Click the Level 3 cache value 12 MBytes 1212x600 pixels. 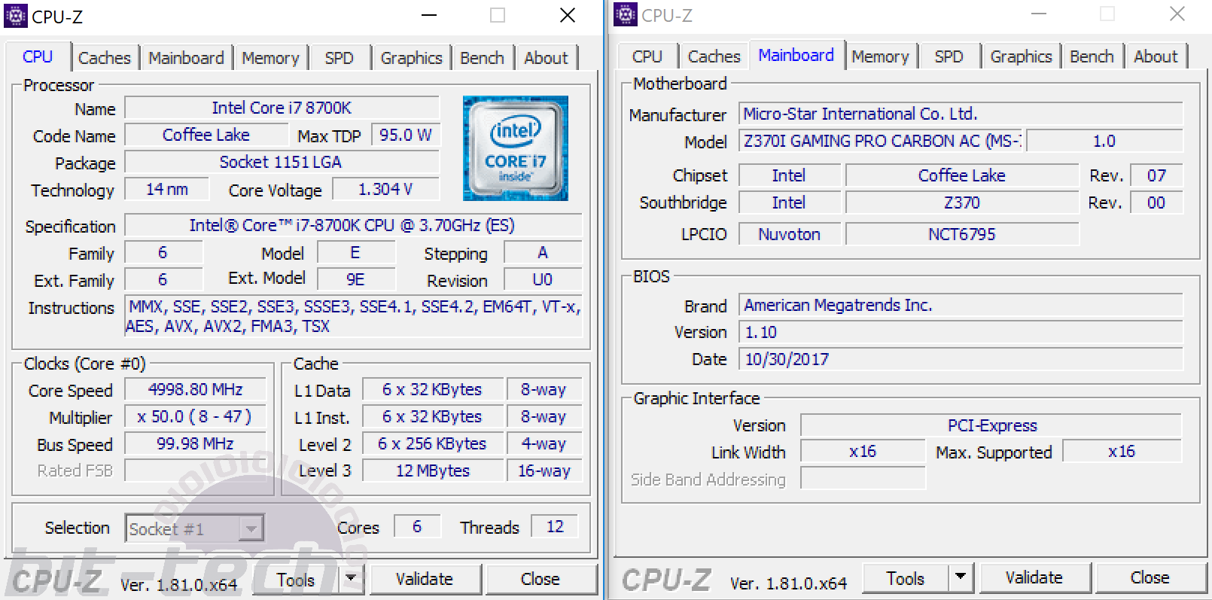(433, 471)
